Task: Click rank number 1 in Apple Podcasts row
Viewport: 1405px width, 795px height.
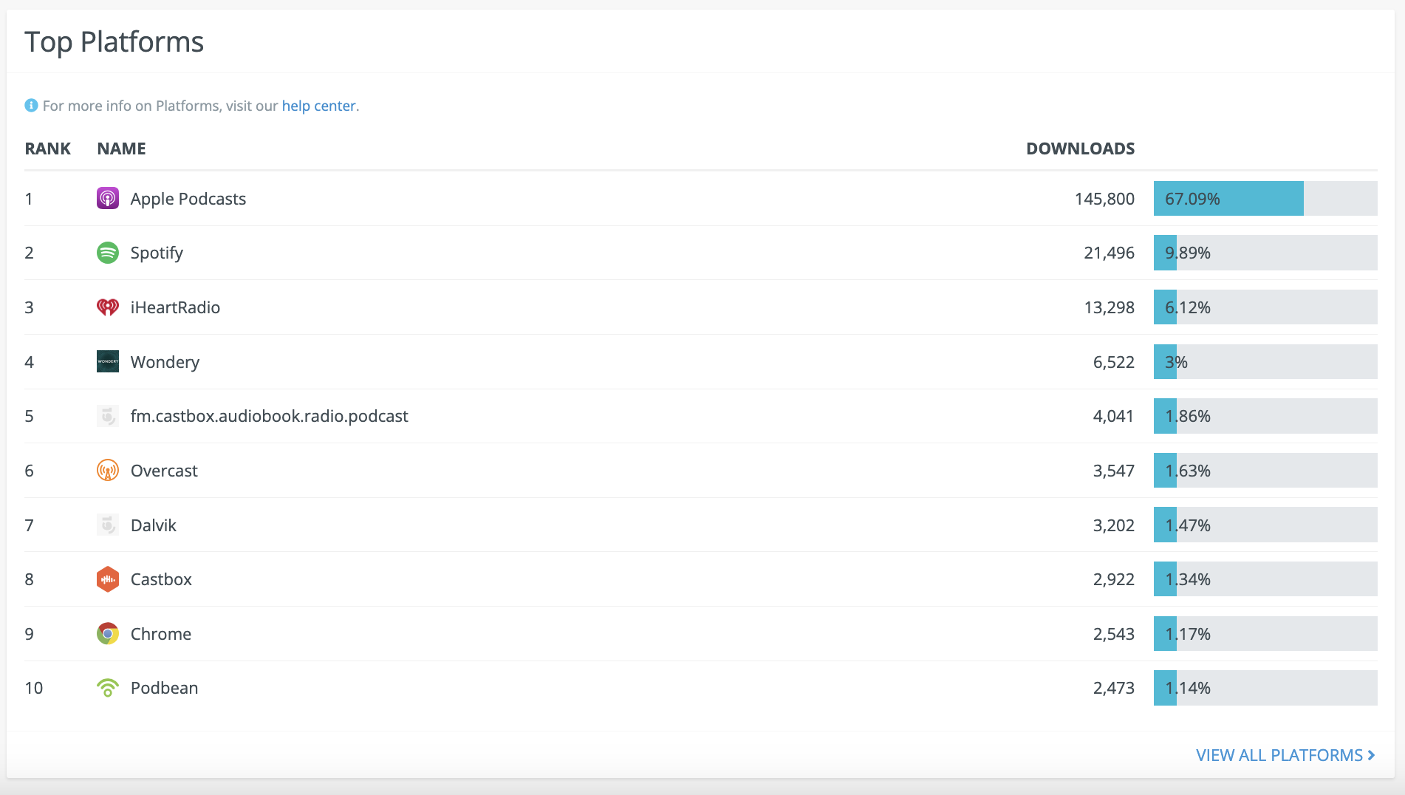Action: 29,199
